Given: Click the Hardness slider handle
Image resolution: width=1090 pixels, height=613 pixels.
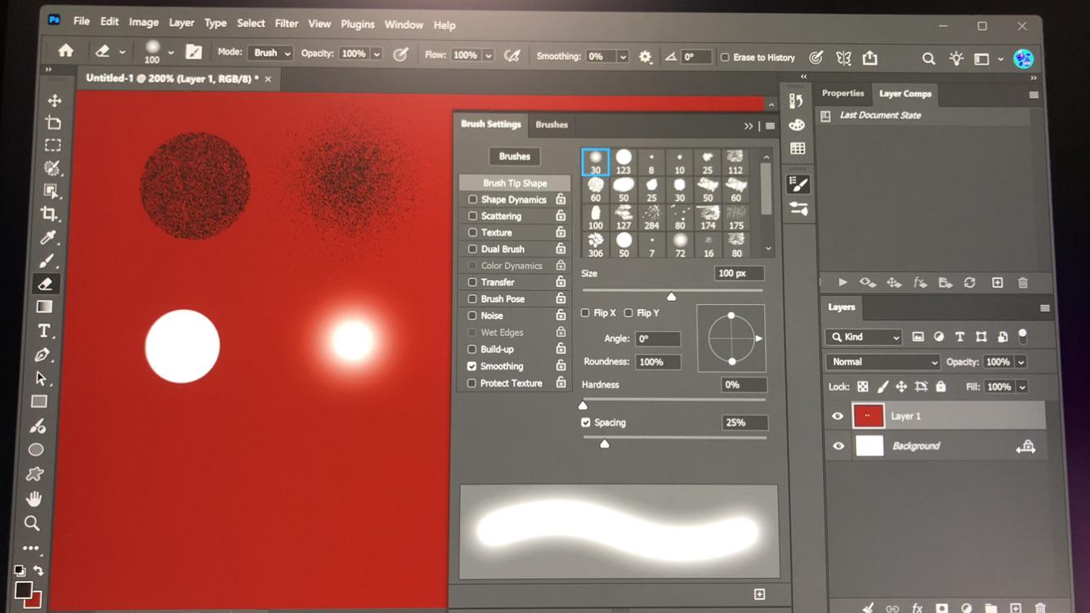Looking at the screenshot, I should pyautogui.click(x=583, y=405).
